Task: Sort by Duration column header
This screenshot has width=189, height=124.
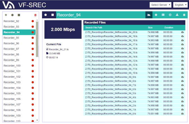Action: (169, 28)
